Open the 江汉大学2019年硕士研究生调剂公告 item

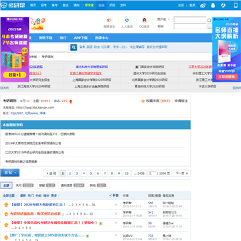coord(35,153)
